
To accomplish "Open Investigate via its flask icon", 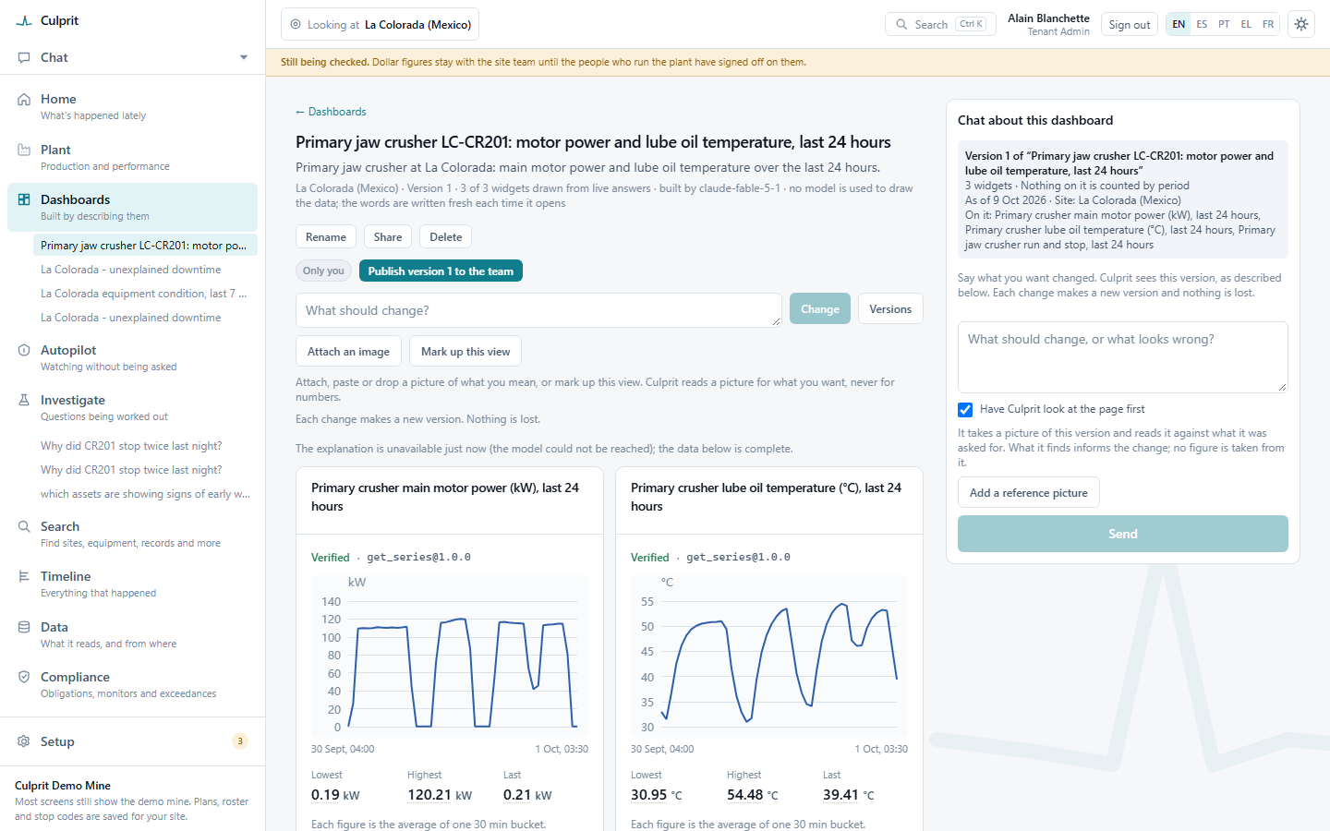I will [x=24, y=400].
